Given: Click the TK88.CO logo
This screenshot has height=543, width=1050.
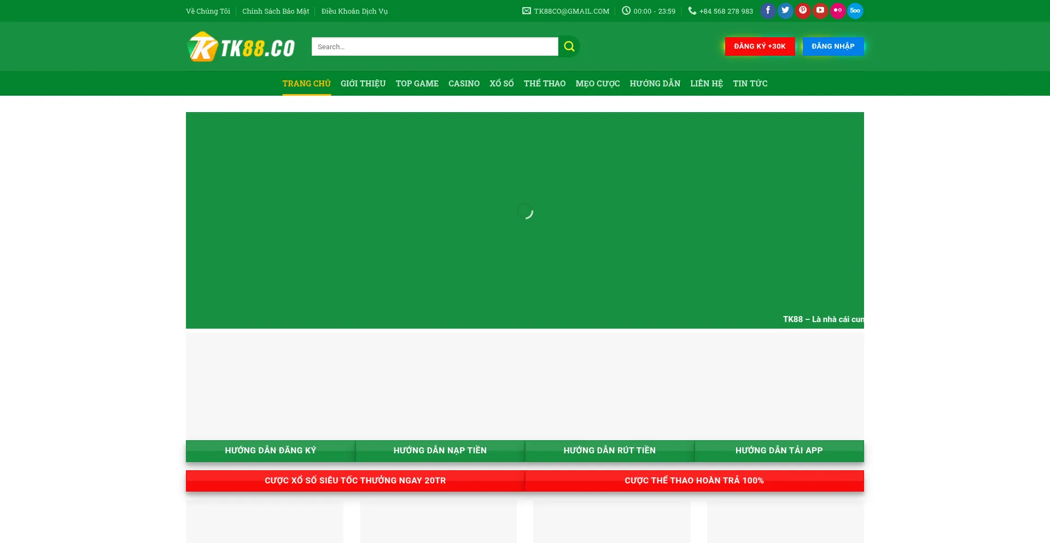Looking at the screenshot, I should pos(241,47).
